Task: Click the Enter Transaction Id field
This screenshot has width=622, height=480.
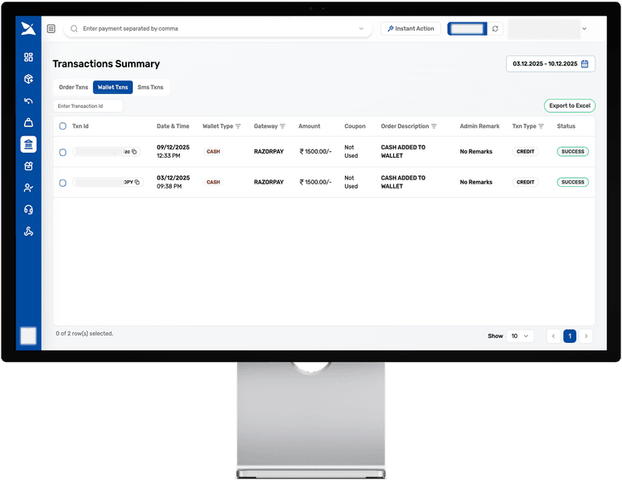Action: tap(88, 105)
